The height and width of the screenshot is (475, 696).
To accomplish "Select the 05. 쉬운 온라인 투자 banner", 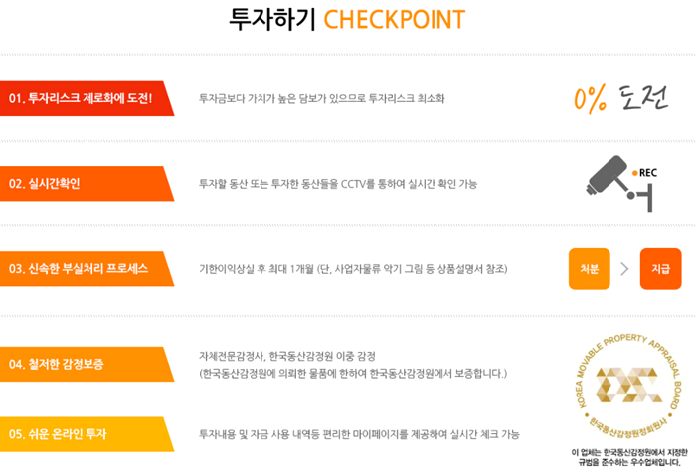I will pyautogui.click(x=87, y=434).
